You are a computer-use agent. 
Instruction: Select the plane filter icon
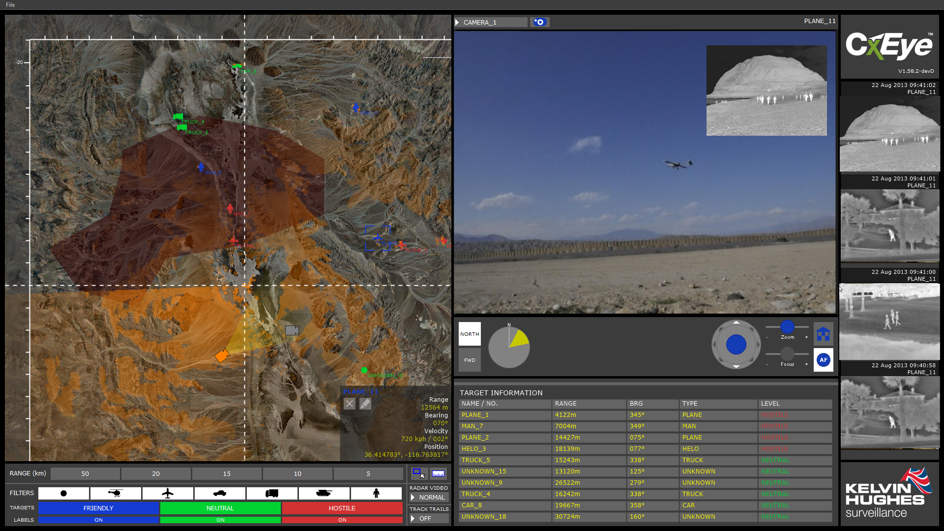coord(168,493)
